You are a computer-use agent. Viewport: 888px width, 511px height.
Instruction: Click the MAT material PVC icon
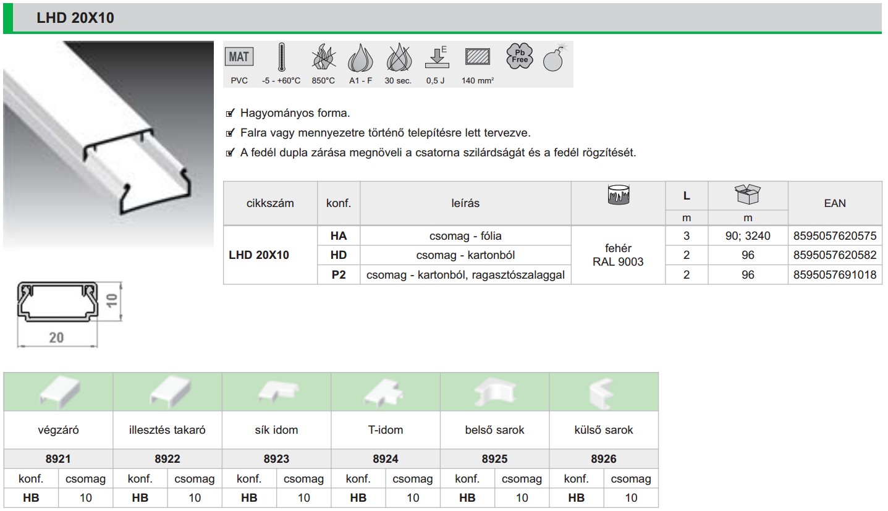pos(239,57)
